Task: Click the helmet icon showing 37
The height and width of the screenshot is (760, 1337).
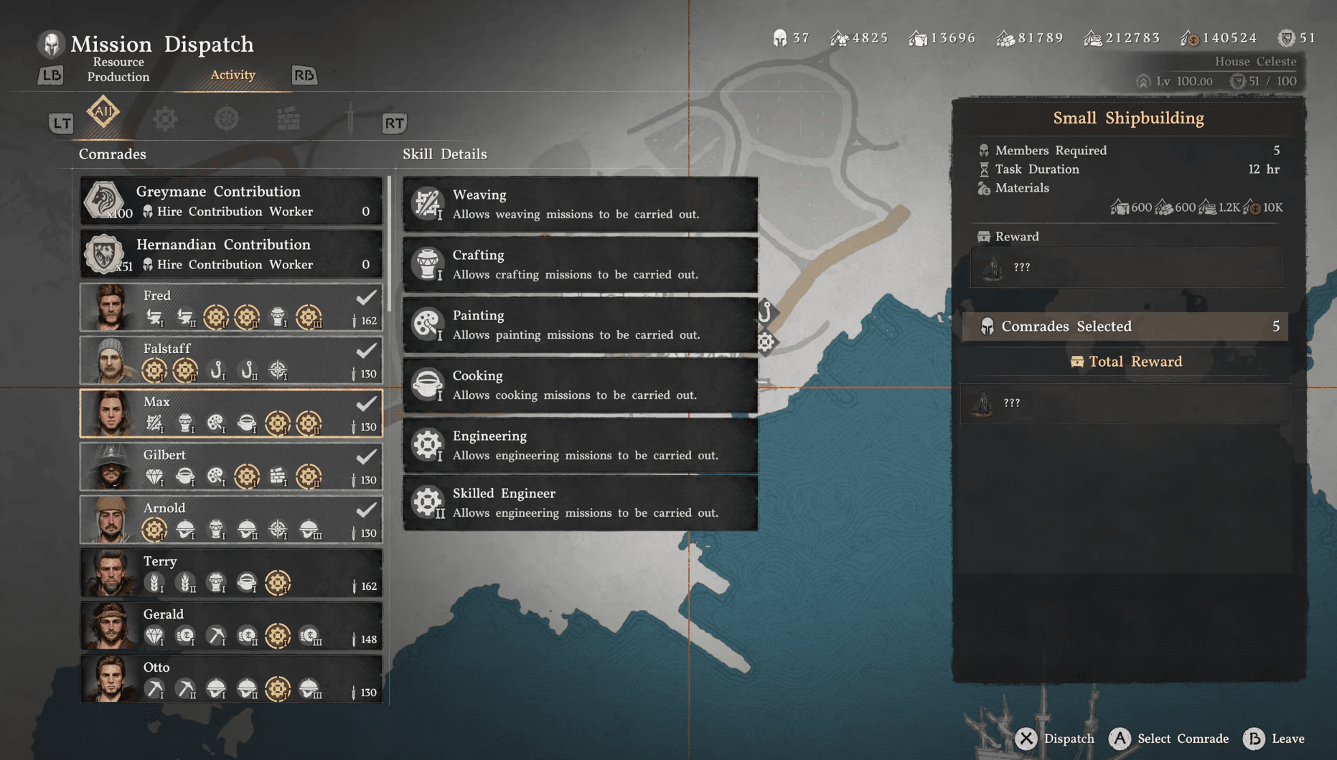Action: tap(779, 37)
